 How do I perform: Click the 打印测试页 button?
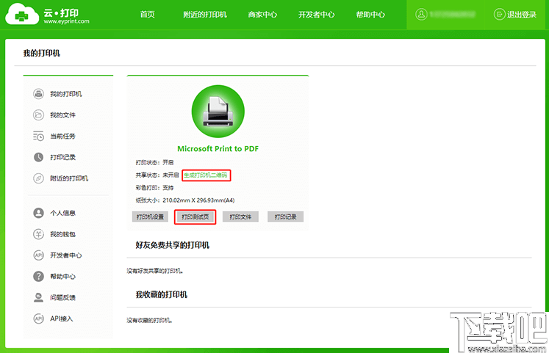[195, 216]
